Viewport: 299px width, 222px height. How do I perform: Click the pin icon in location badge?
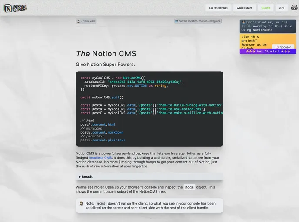tap(176, 21)
